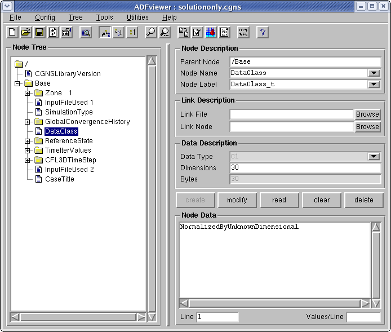Open the Utilities menu

coord(137,17)
